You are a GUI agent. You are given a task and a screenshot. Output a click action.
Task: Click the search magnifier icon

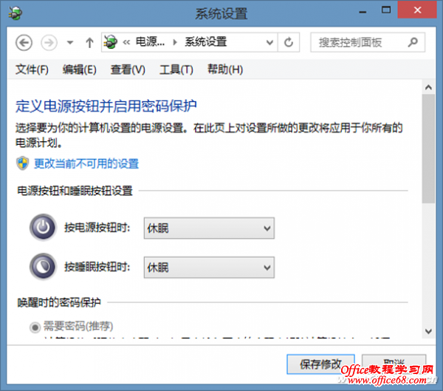pos(413,42)
